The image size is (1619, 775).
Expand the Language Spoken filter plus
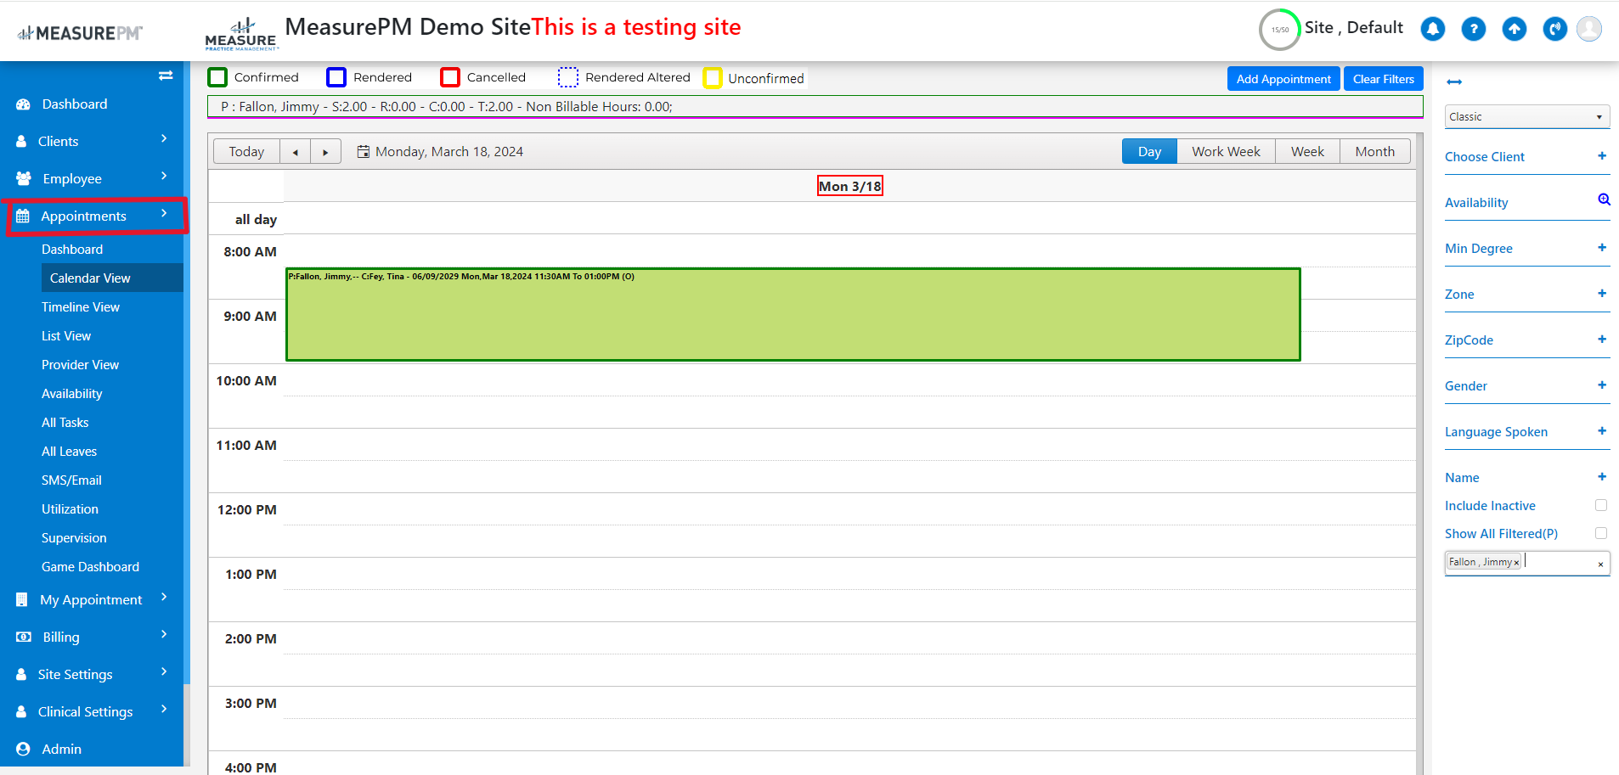1602,430
